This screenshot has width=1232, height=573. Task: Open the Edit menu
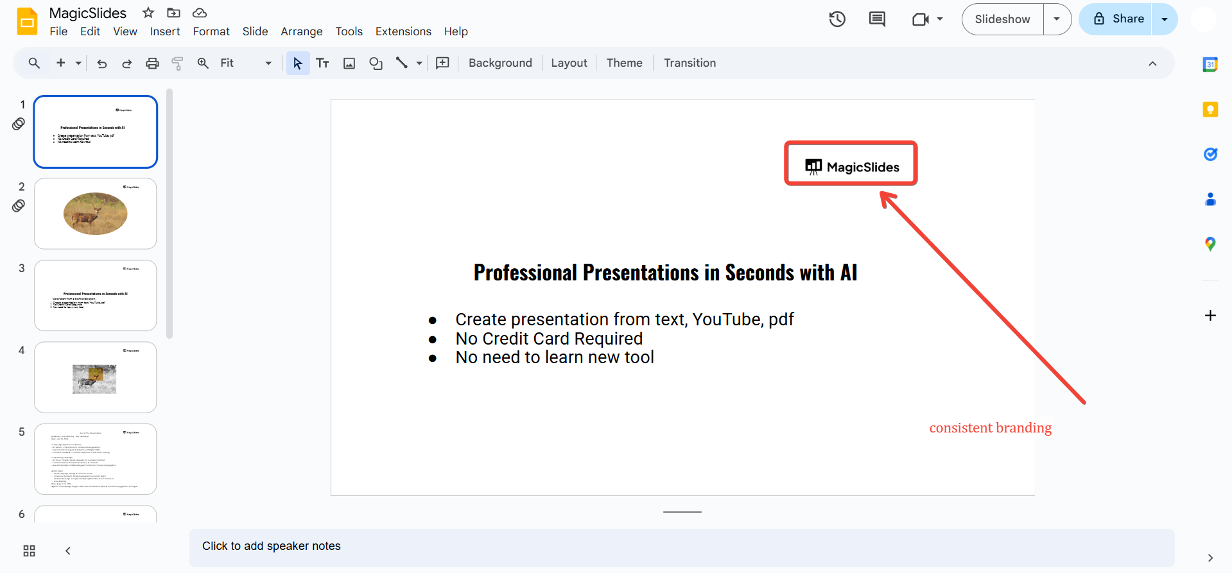(x=90, y=31)
